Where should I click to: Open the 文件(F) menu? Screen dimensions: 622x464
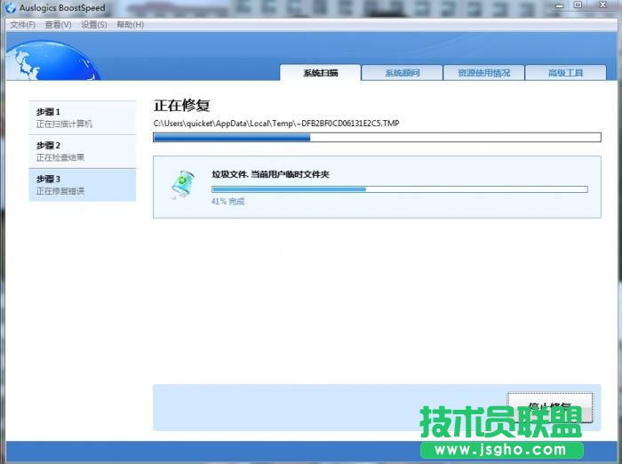click(22, 25)
